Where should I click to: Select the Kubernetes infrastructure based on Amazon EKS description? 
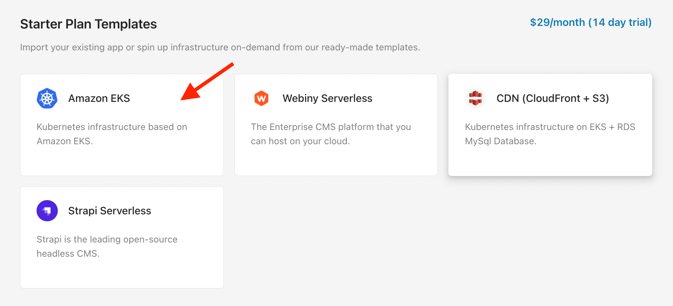[x=112, y=134]
